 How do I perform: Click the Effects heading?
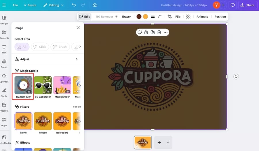coord(25,143)
